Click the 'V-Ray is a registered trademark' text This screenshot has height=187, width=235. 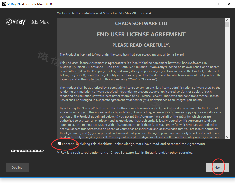point(125,153)
